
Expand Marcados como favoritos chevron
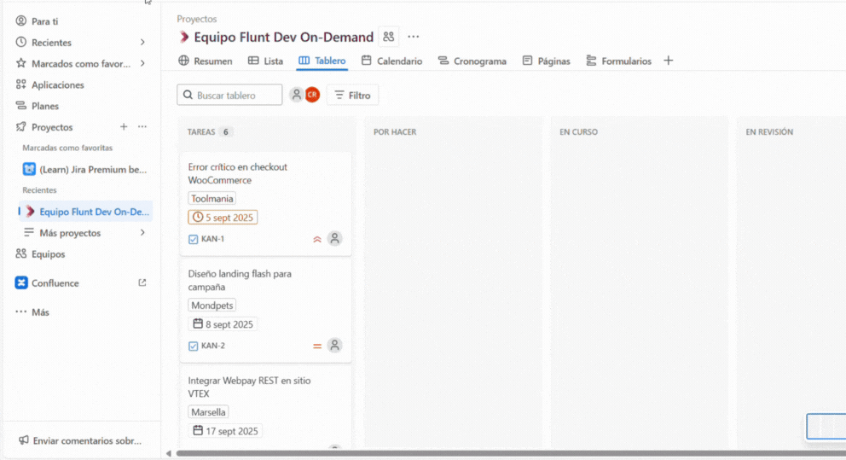[x=142, y=64]
